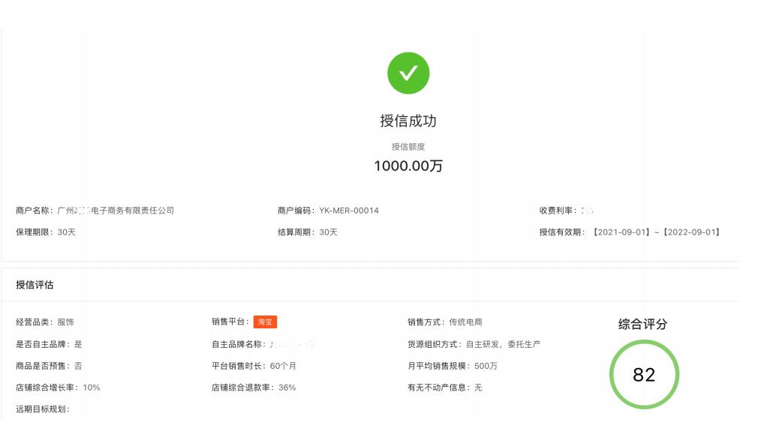
Task: Click the 货源组织方式 field value
Action: click(503, 344)
